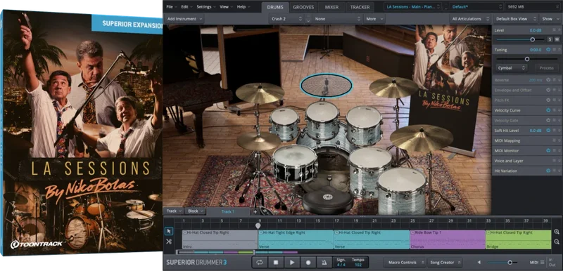The width and height of the screenshot is (563, 271).
Task: Adjust the Level slider handle
Action: [x=533, y=39]
